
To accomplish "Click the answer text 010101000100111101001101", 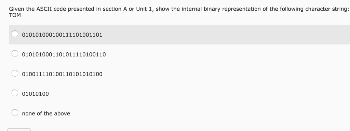I will pos(62,35).
